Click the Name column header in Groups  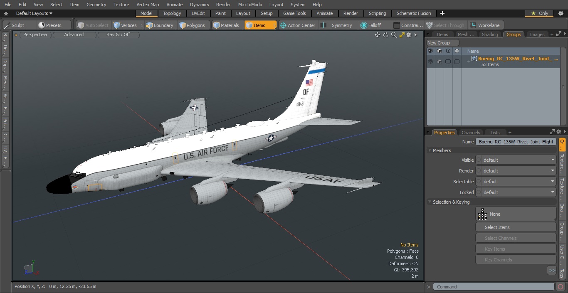pos(473,51)
